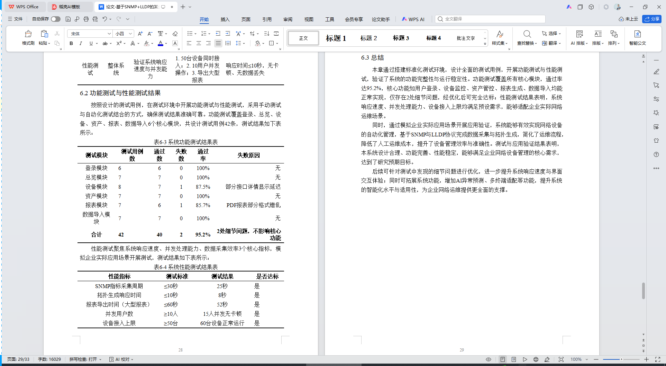Toggle outline view in status bar
This screenshot has width=666, height=366.
pyautogui.click(x=514, y=359)
